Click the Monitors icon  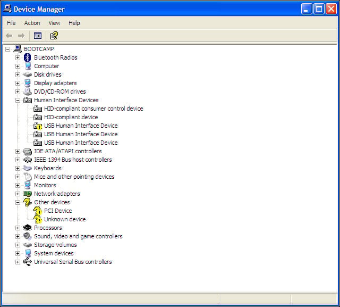pos(28,185)
